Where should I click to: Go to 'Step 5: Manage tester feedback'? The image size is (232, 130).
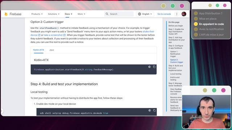[x=175, y=84]
